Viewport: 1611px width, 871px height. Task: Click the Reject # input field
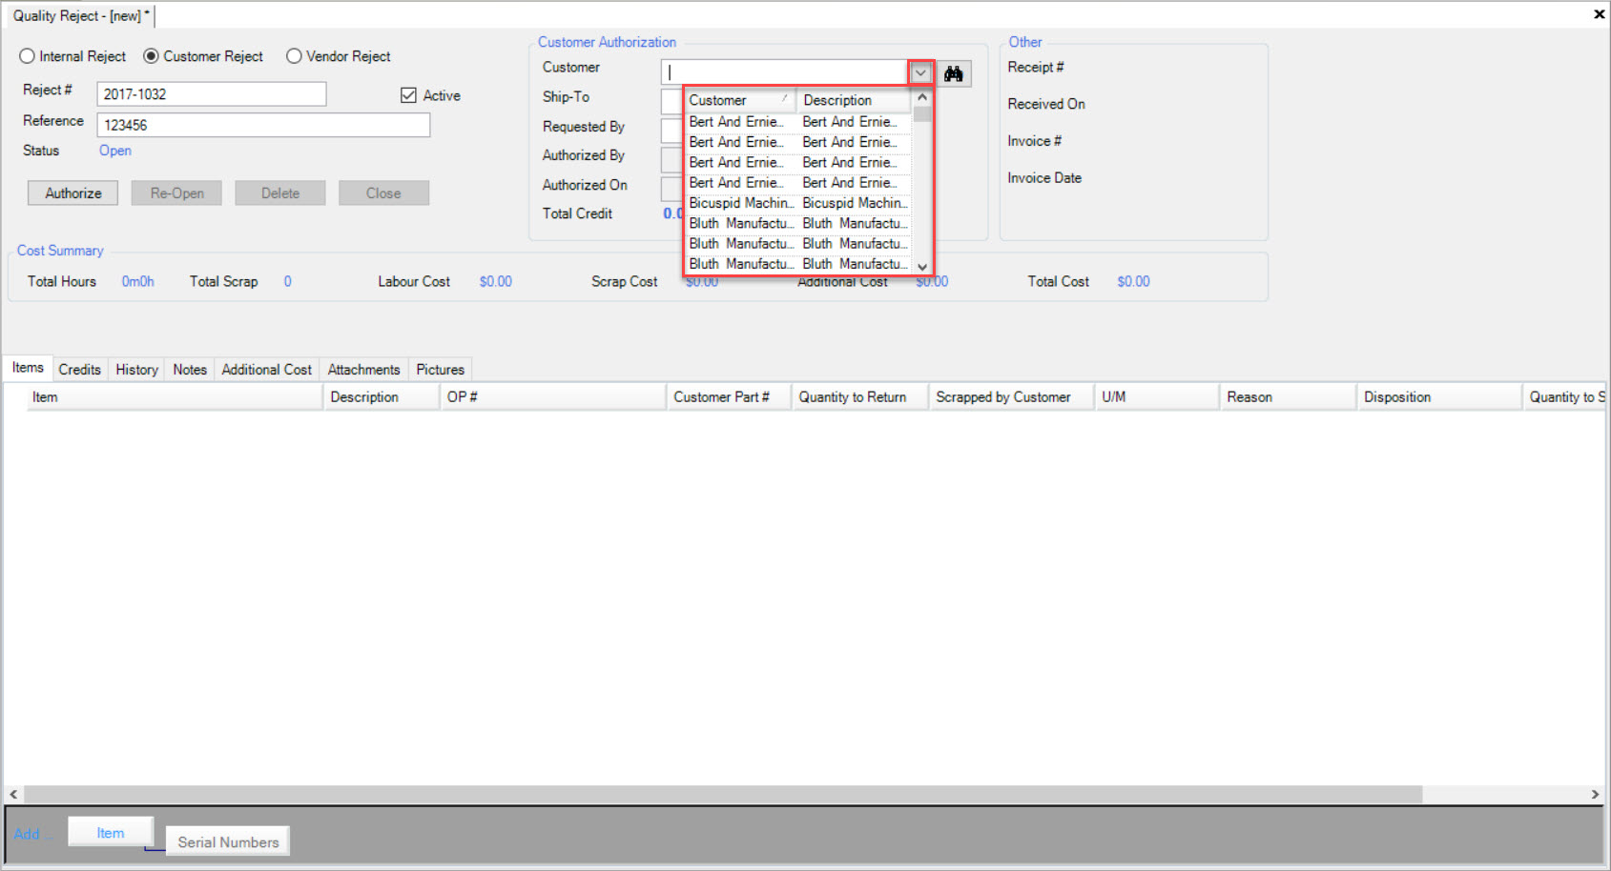pyautogui.click(x=211, y=94)
